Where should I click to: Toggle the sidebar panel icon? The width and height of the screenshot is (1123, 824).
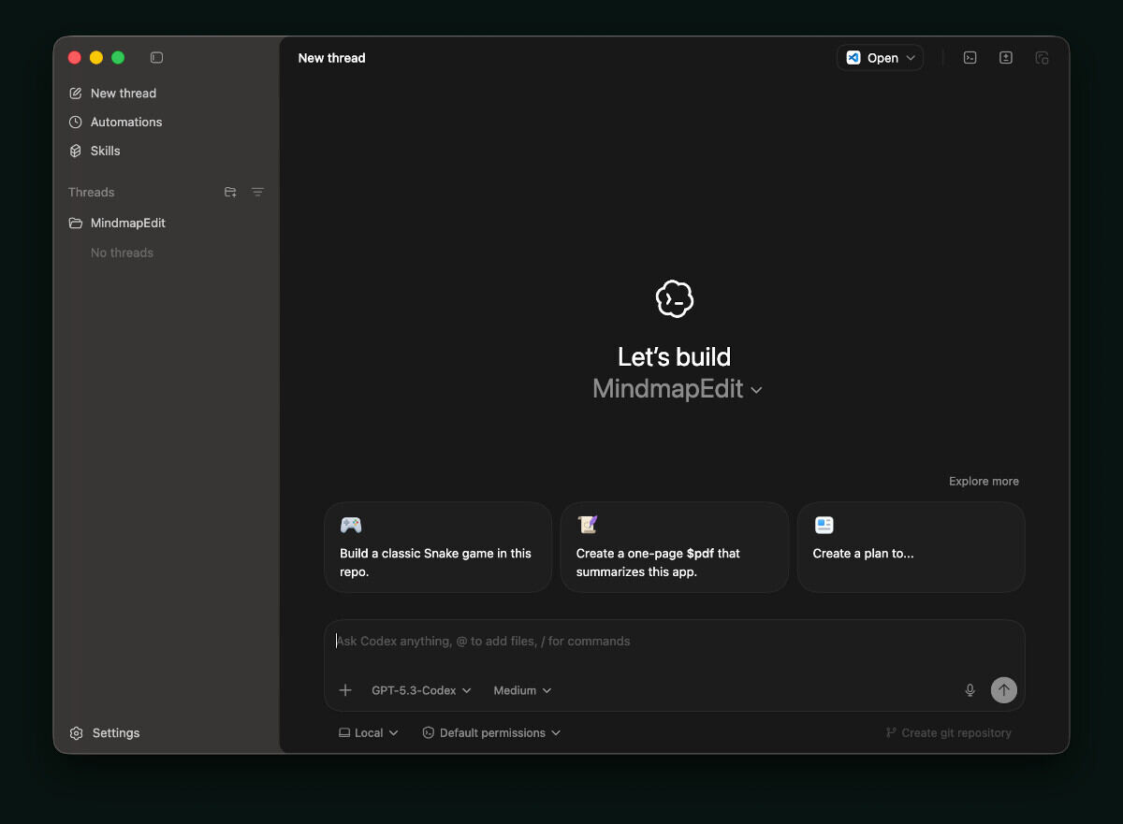point(157,58)
